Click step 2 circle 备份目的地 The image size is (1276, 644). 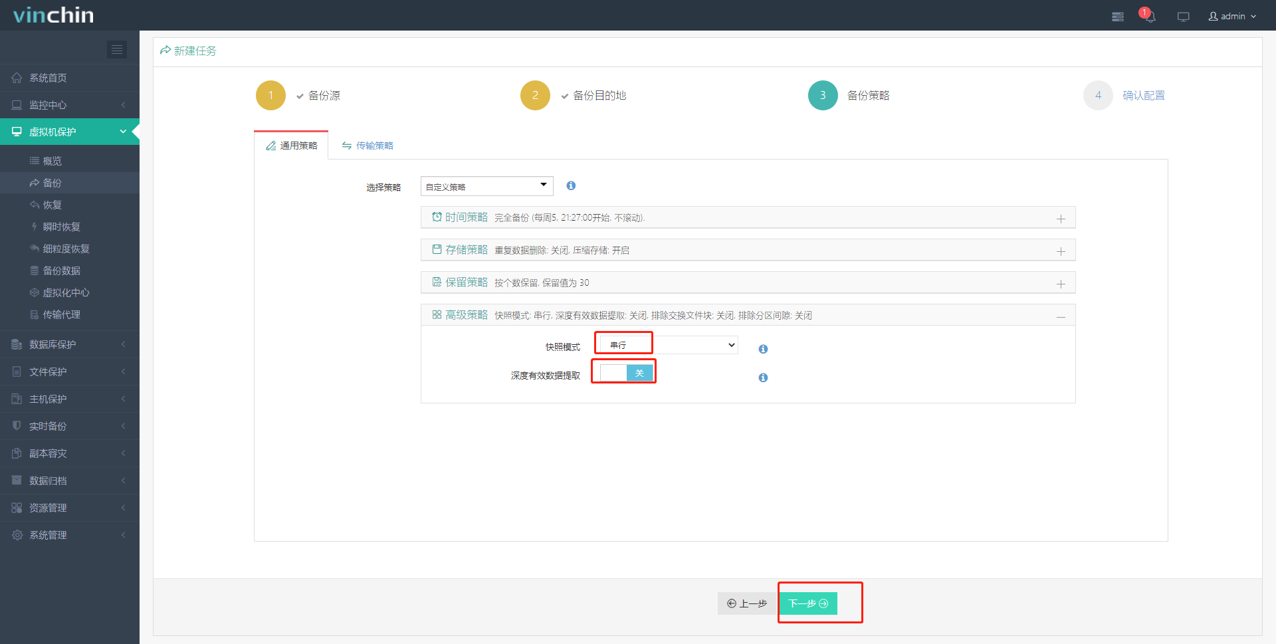tap(535, 95)
